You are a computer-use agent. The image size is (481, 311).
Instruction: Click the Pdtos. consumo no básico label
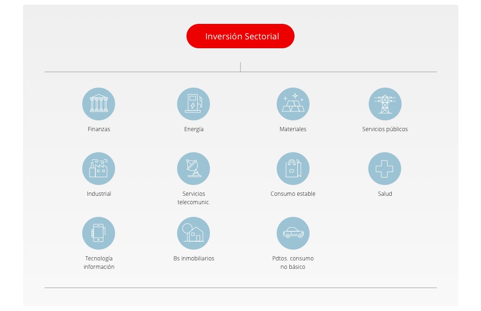293,262
